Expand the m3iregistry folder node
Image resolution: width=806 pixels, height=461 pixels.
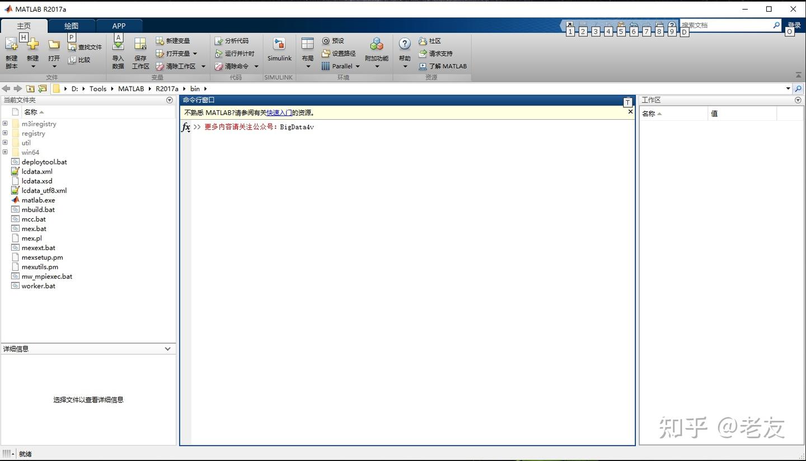[4, 124]
